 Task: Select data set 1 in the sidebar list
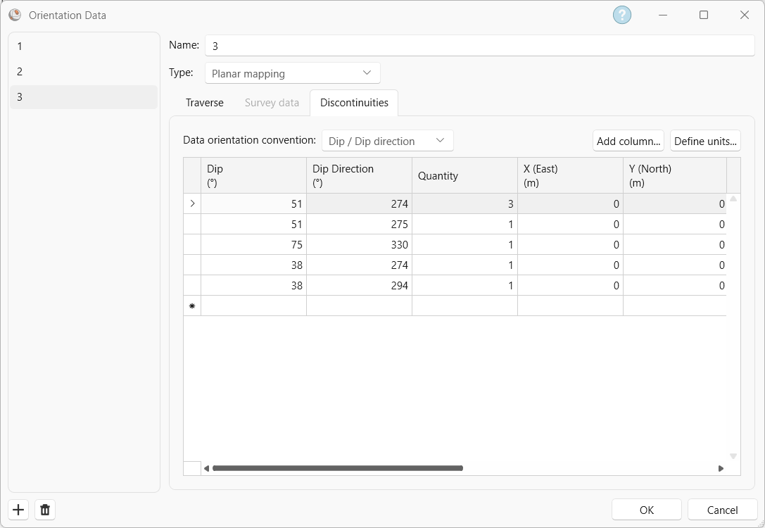[x=83, y=46]
